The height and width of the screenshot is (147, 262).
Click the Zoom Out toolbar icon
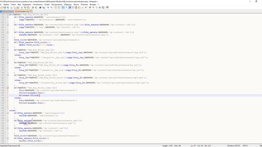click(51, 7)
